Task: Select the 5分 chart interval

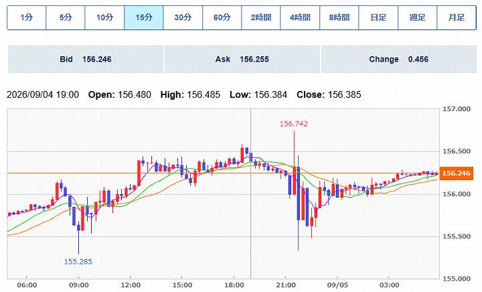Action: pyautogui.click(x=66, y=17)
